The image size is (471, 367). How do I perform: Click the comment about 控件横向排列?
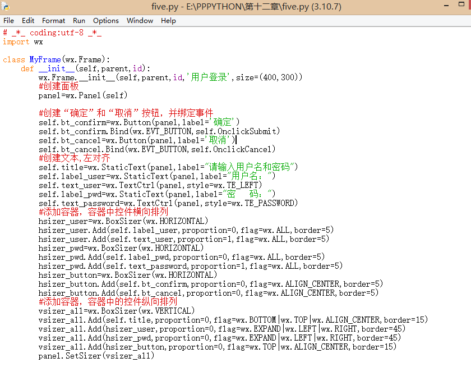(103, 212)
